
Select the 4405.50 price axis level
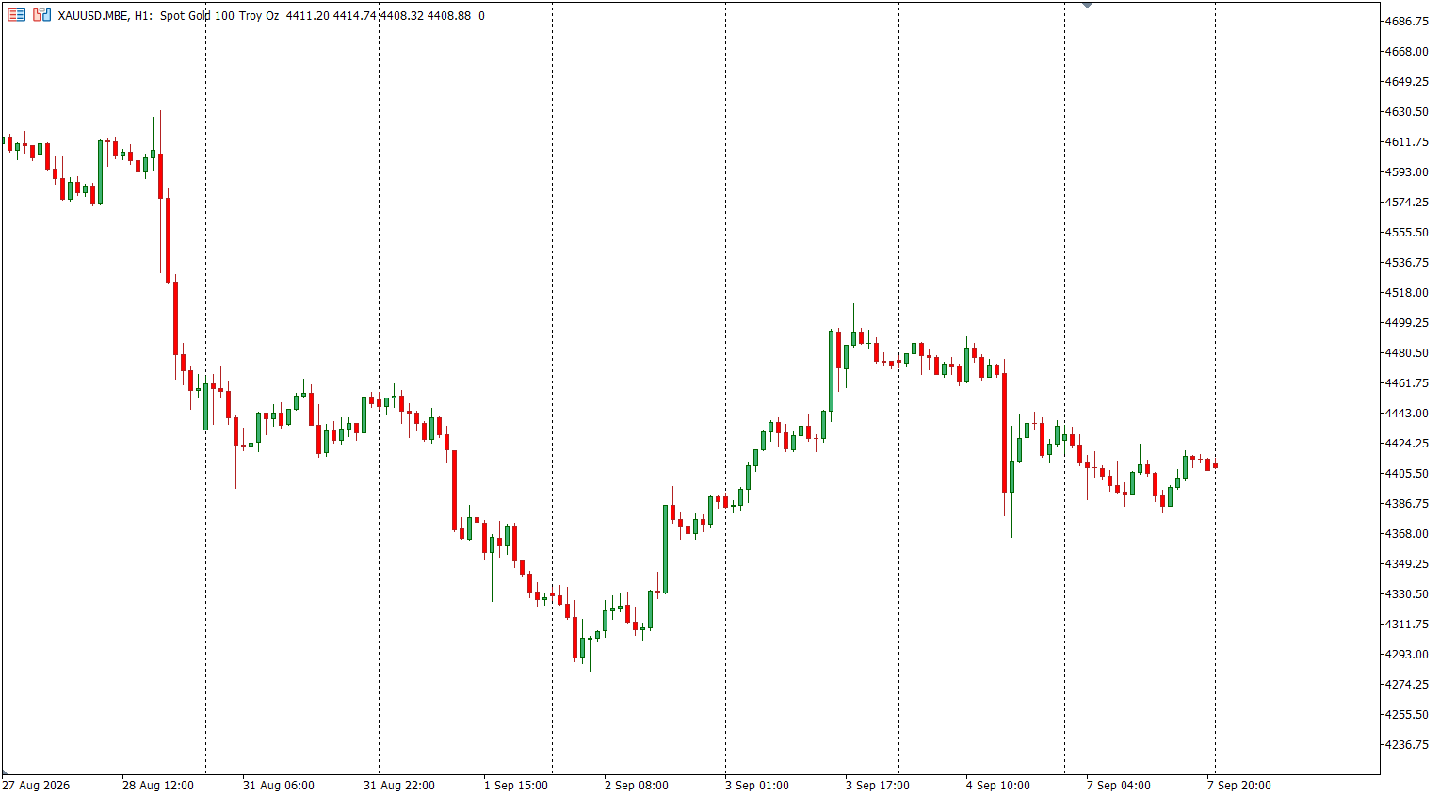pos(1406,474)
